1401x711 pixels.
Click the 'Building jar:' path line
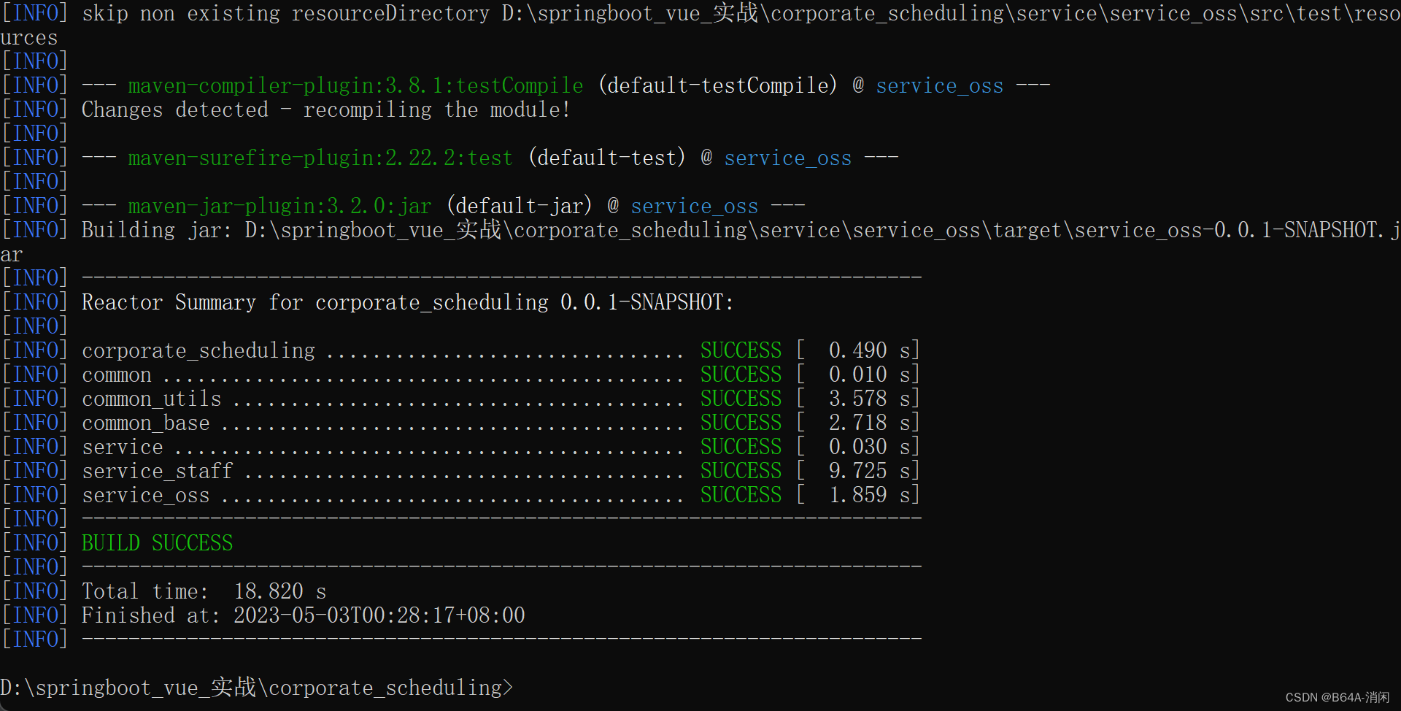(700, 242)
